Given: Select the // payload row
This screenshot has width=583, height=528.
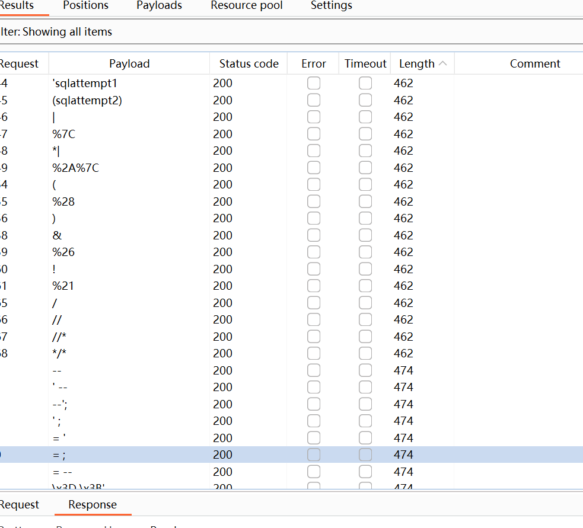Looking at the screenshot, I should [x=292, y=319].
